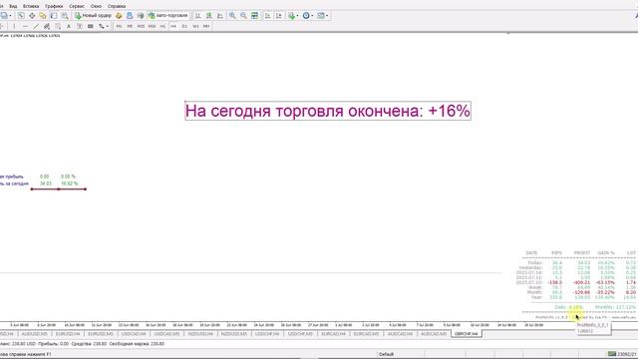Expand the periods dropdown arrow
Image resolution: width=638 pixels, height=359 pixels.
312,16
